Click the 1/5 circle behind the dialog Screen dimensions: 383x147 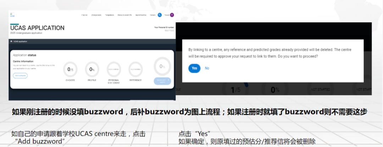click(x=235, y=89)
